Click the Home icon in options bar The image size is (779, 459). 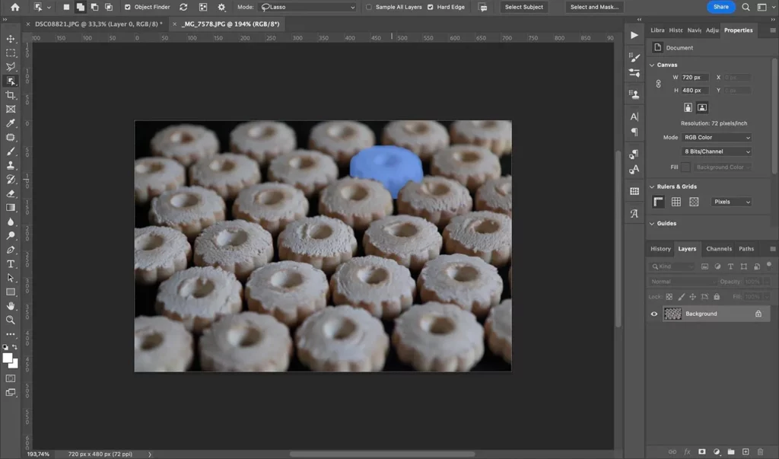click(15, 7)
